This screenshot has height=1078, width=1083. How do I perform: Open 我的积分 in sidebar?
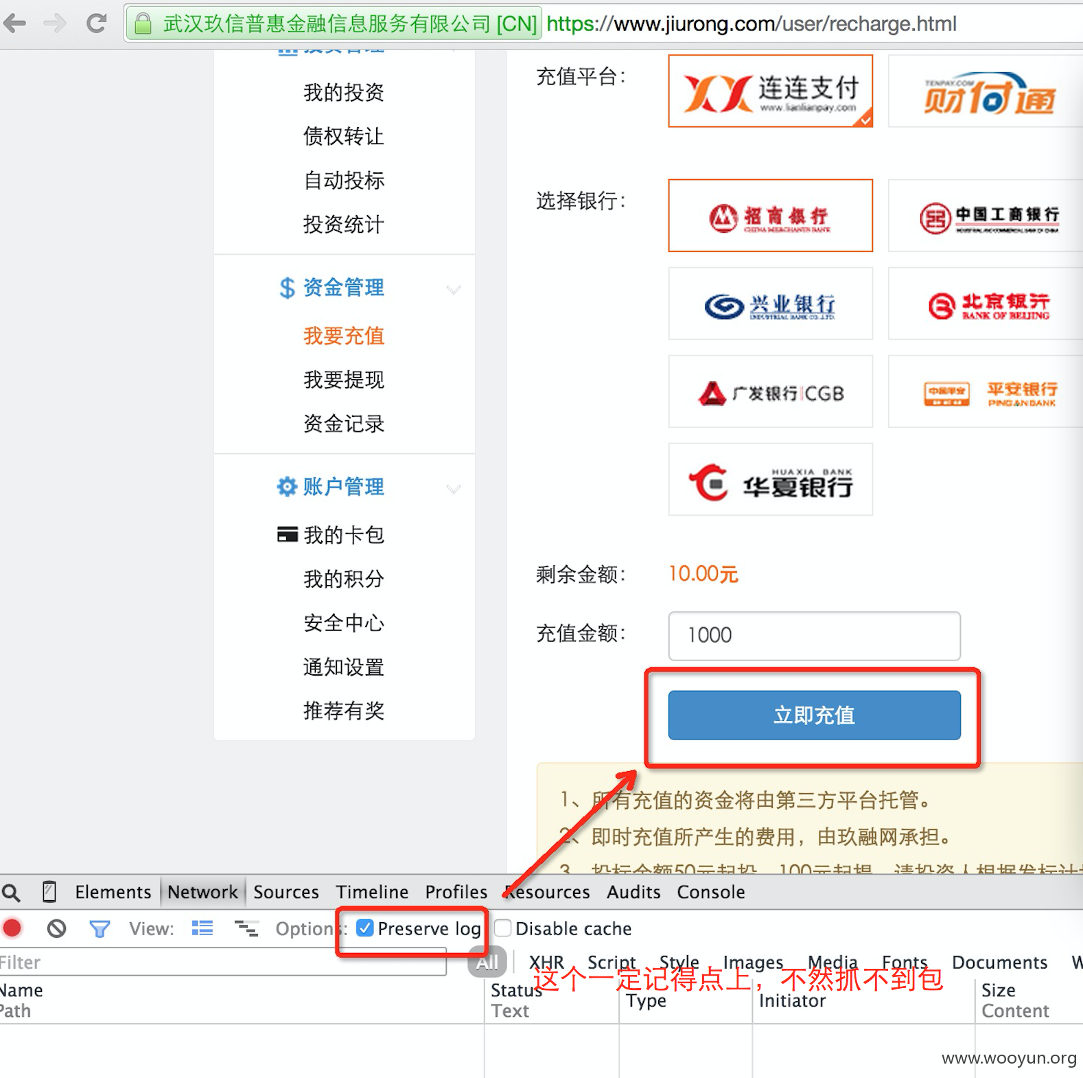pos(344,579)
